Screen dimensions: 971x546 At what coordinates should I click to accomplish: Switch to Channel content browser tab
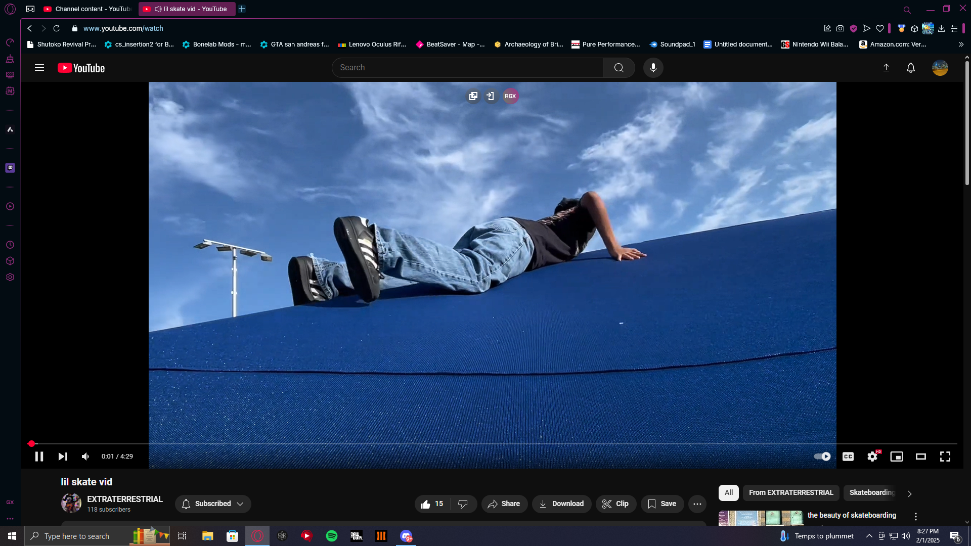(x=89, y=9)
